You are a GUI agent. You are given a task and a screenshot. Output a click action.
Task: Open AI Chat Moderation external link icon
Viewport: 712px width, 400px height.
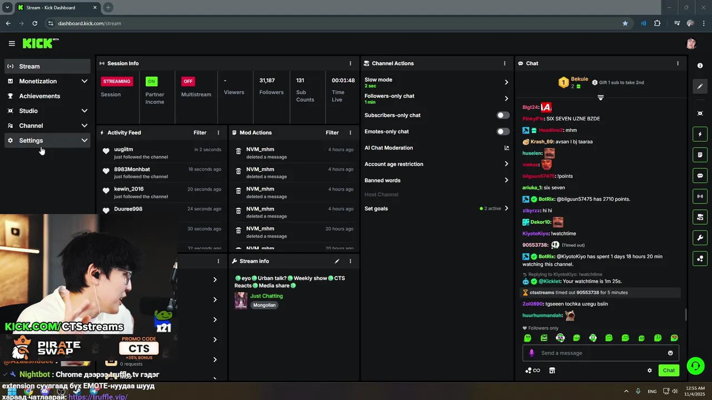point(506,148)
